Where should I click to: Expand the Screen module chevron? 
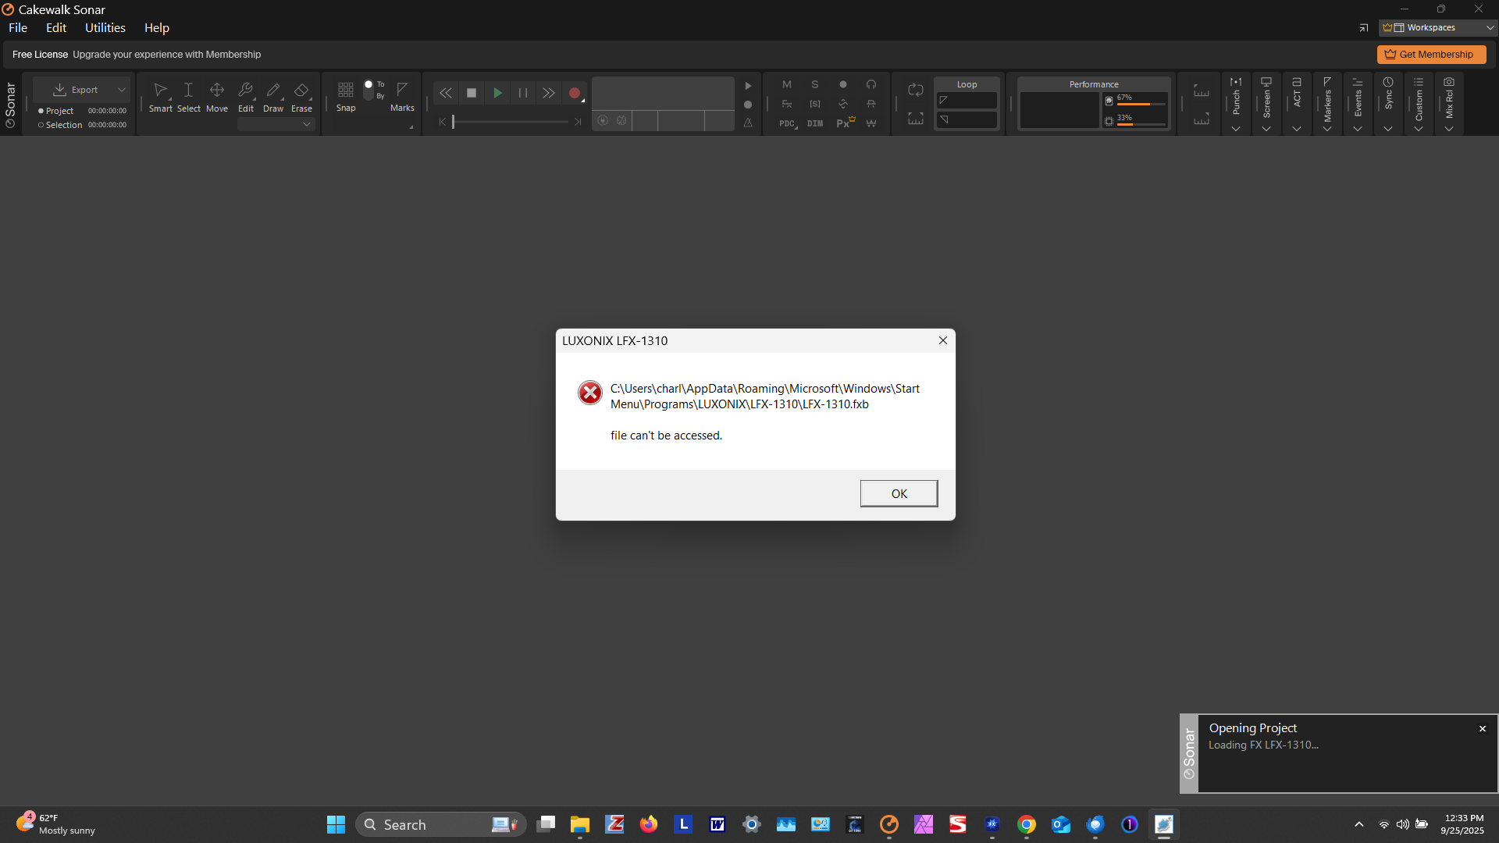[1266, 129]
